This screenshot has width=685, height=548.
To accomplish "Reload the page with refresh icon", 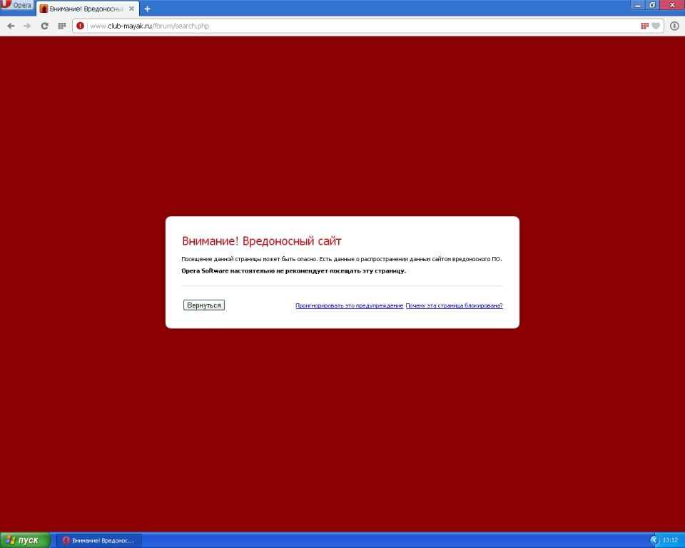I will pyautogui.click(x=44, y=26).
